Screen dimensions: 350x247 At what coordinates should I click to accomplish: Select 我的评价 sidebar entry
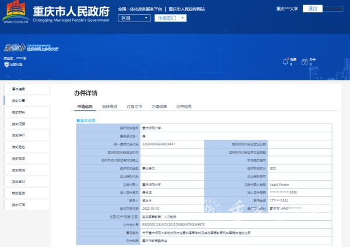(x=19, y=135)
